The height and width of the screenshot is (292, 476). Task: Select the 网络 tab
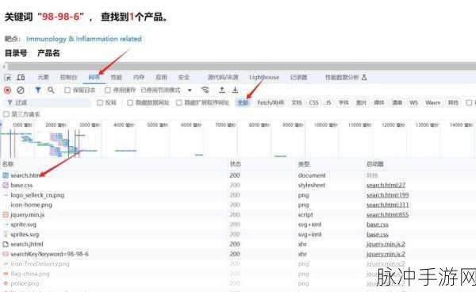[94, 78]
